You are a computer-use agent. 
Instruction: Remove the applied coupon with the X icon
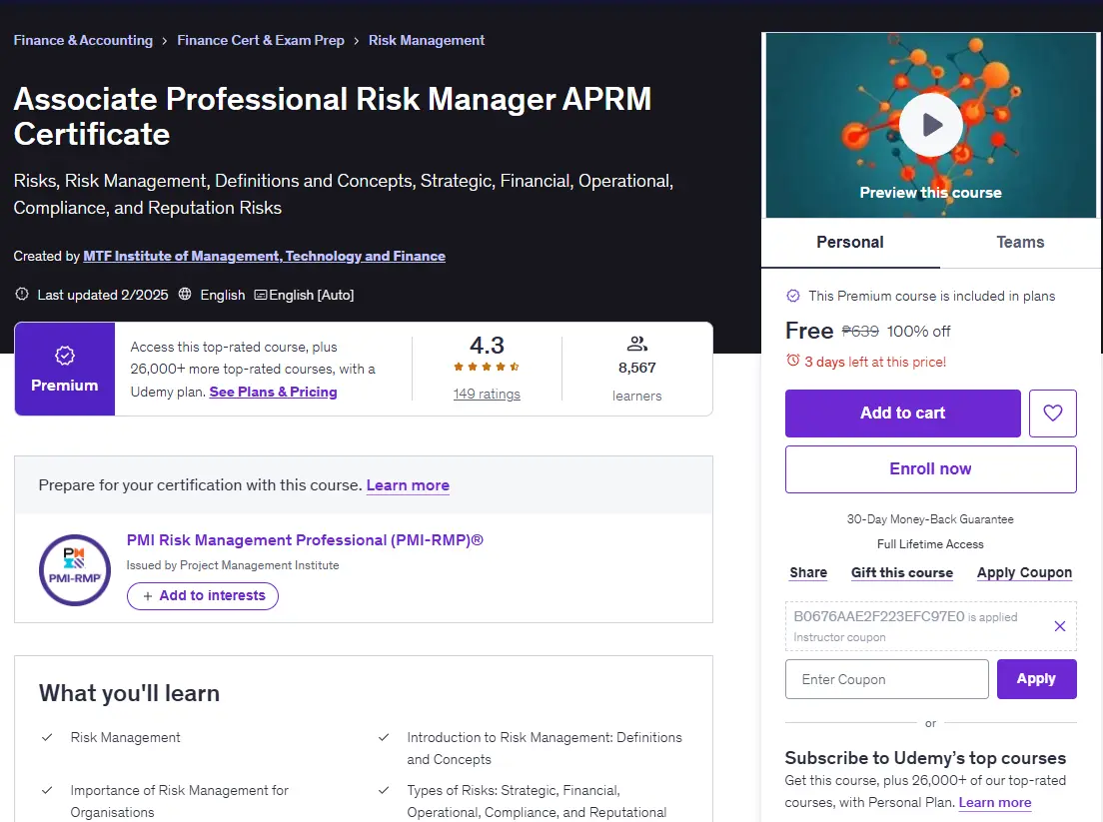[x=1059, y=626]
